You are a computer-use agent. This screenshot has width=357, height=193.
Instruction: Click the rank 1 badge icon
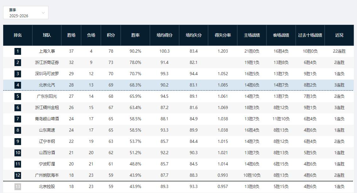(18, 51)
